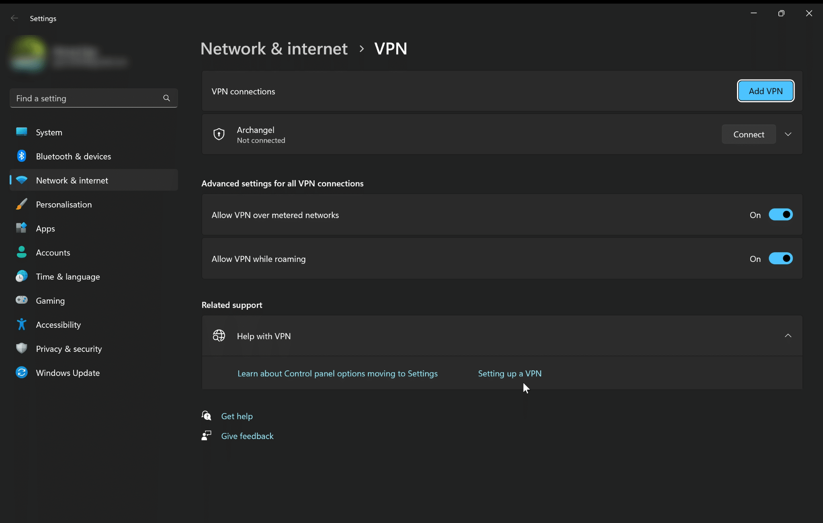Screen dimensions: 823x523
Task: Click the Give feedback link
Action: 247,436
